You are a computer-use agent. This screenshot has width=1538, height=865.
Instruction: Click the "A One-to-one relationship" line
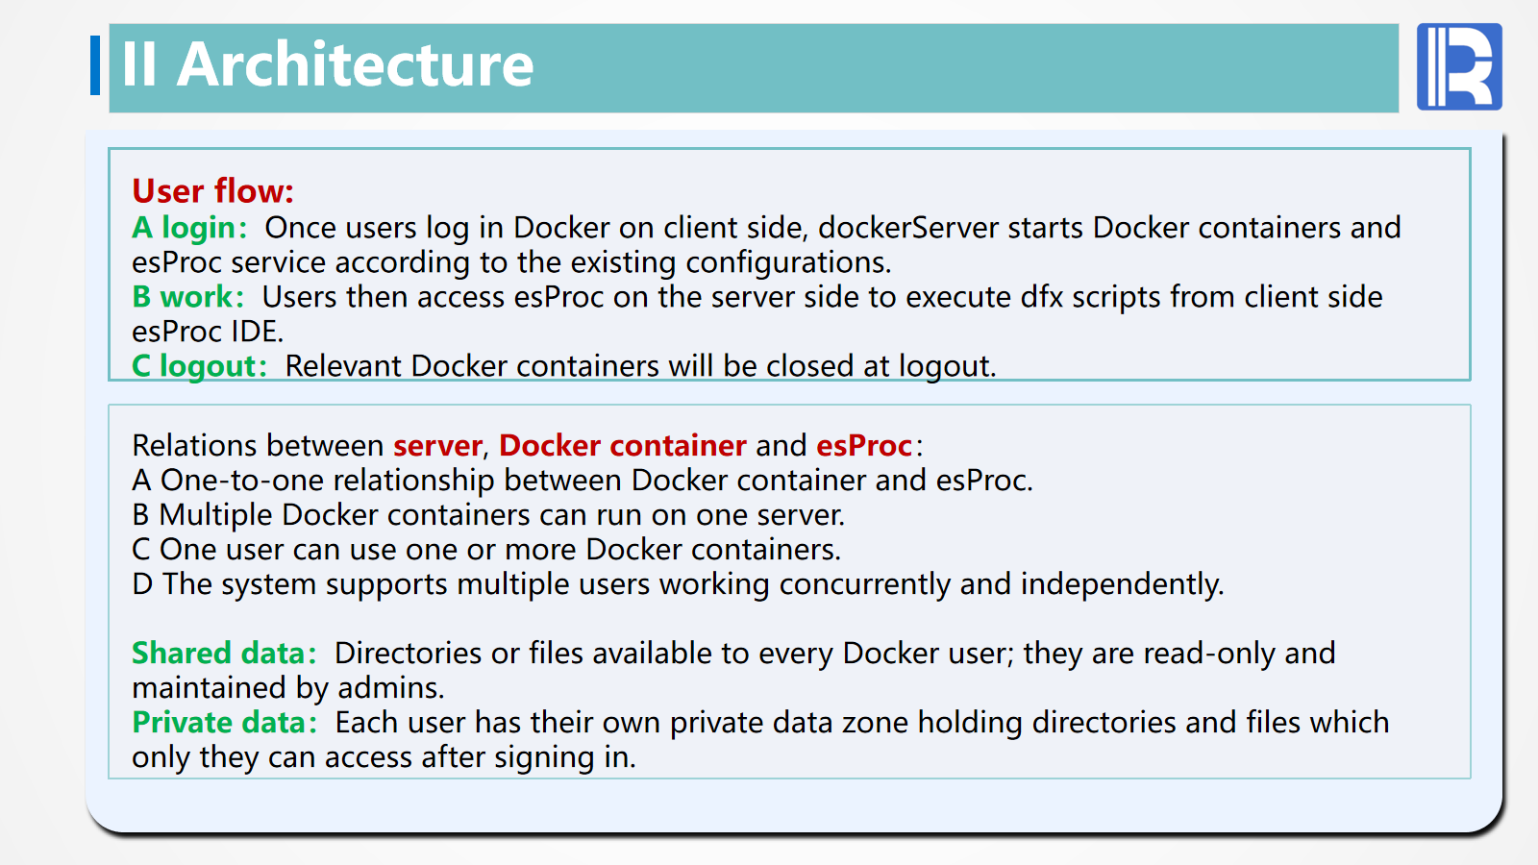coord(582,481)
